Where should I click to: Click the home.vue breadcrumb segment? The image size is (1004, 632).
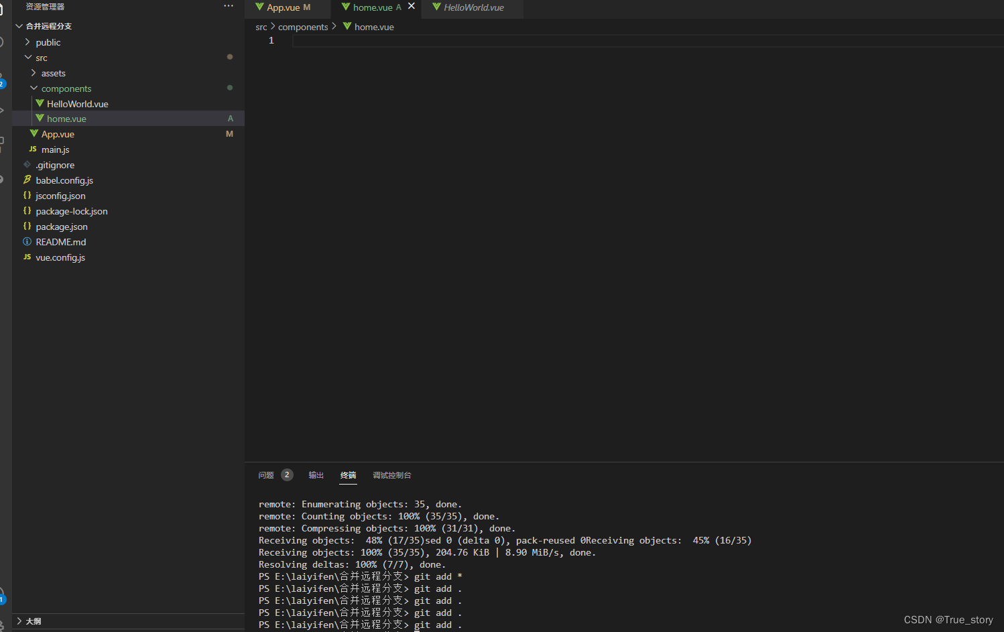click(x=374, y=27)
